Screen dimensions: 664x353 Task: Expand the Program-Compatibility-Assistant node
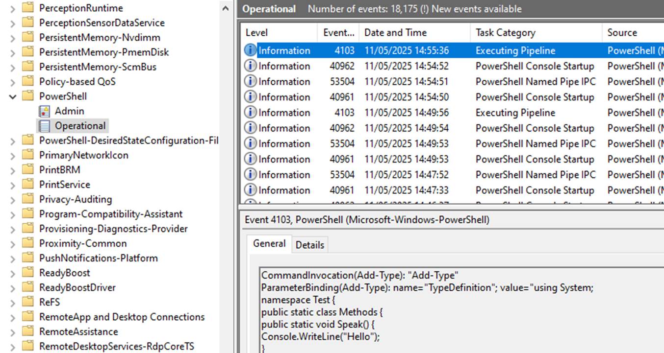point(13,214)
